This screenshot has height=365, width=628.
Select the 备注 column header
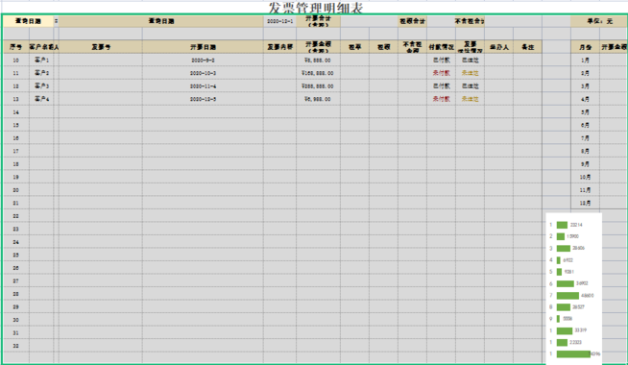(527, 47)
